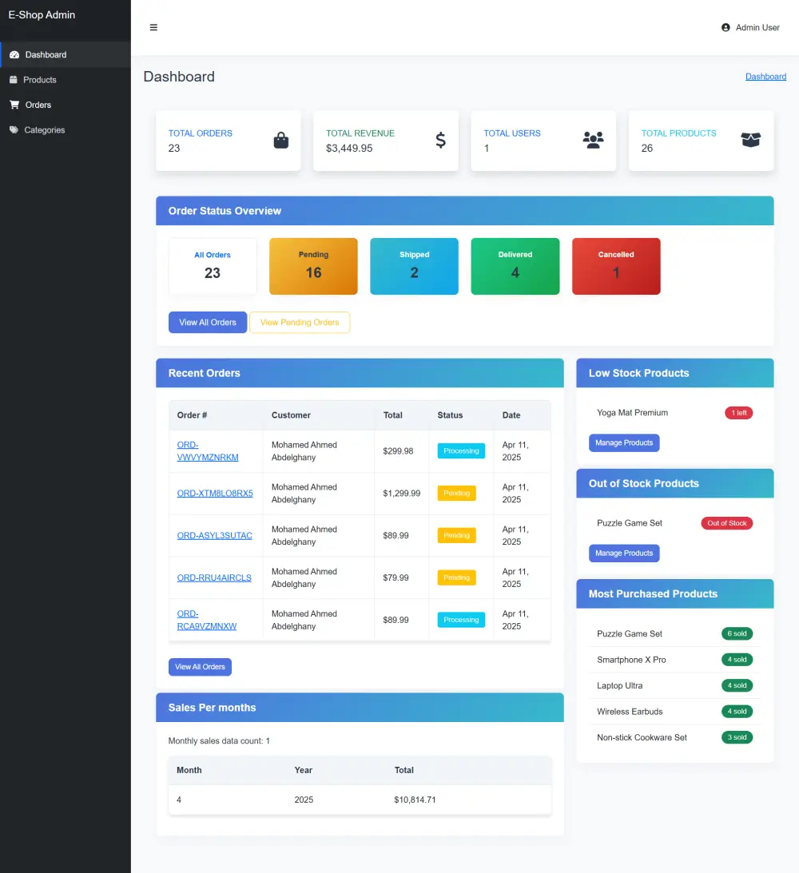Navigate to Orders via the sidebar
Image resolution: width=799 pixels, height=873 pixels.
37,105
